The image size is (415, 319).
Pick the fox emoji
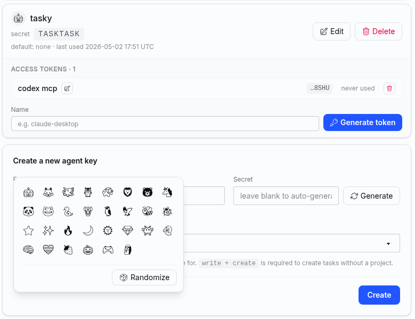[x=48, y=192]
